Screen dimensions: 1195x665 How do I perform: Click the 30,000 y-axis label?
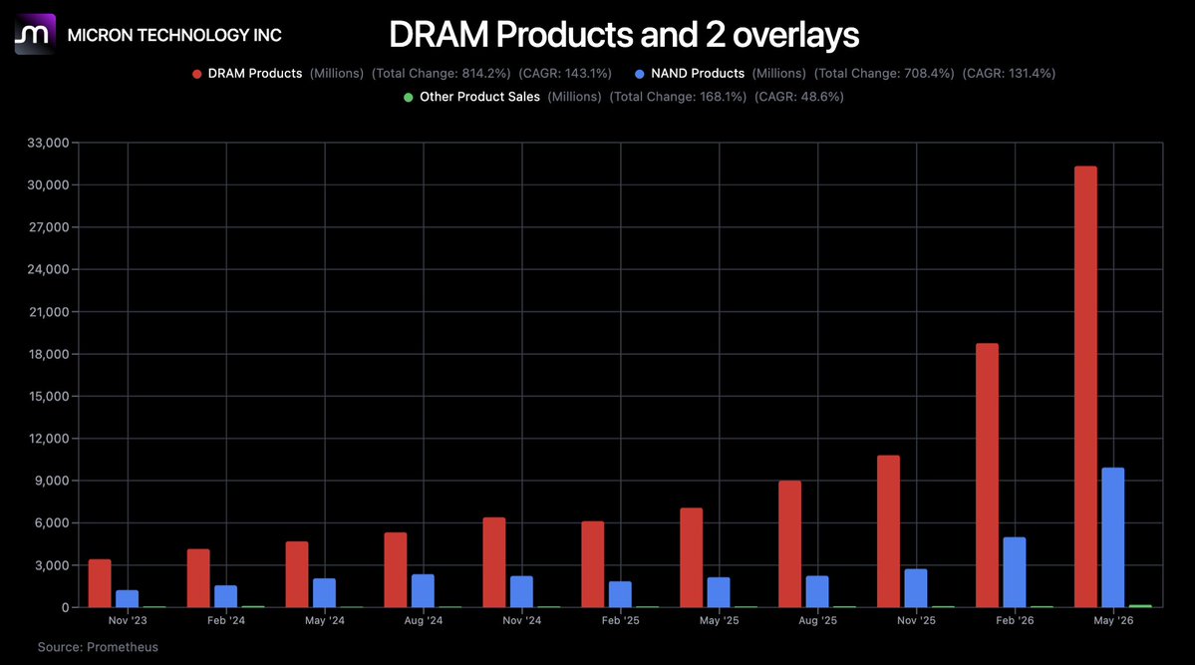click(48, 185)
